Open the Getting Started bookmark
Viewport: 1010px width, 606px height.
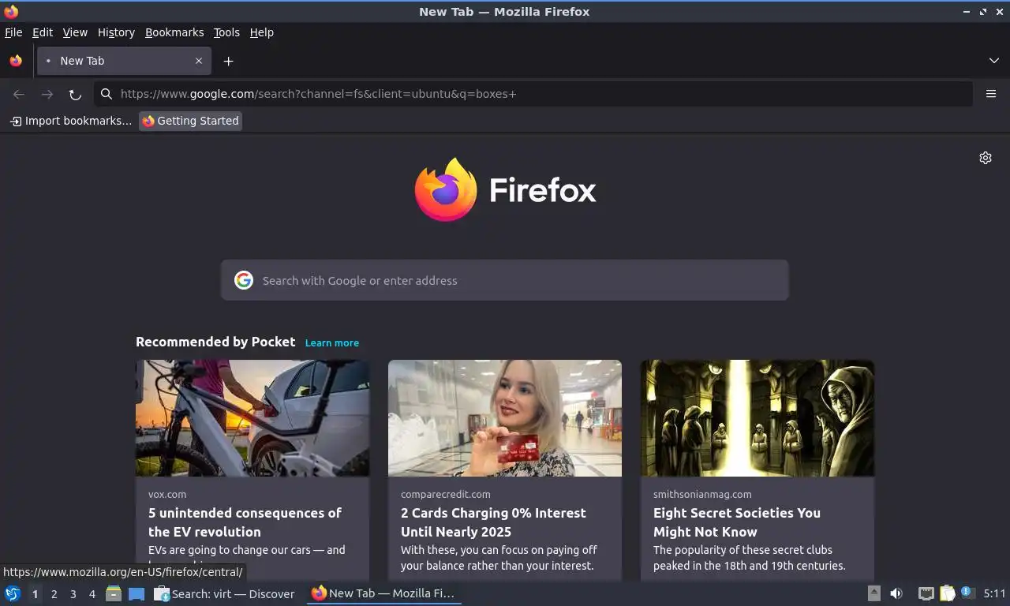(190, 121)
